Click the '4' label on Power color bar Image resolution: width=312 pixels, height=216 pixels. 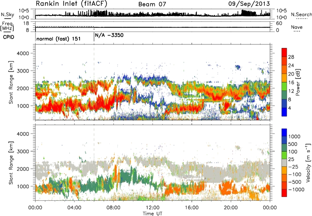(x=289, y=108)
